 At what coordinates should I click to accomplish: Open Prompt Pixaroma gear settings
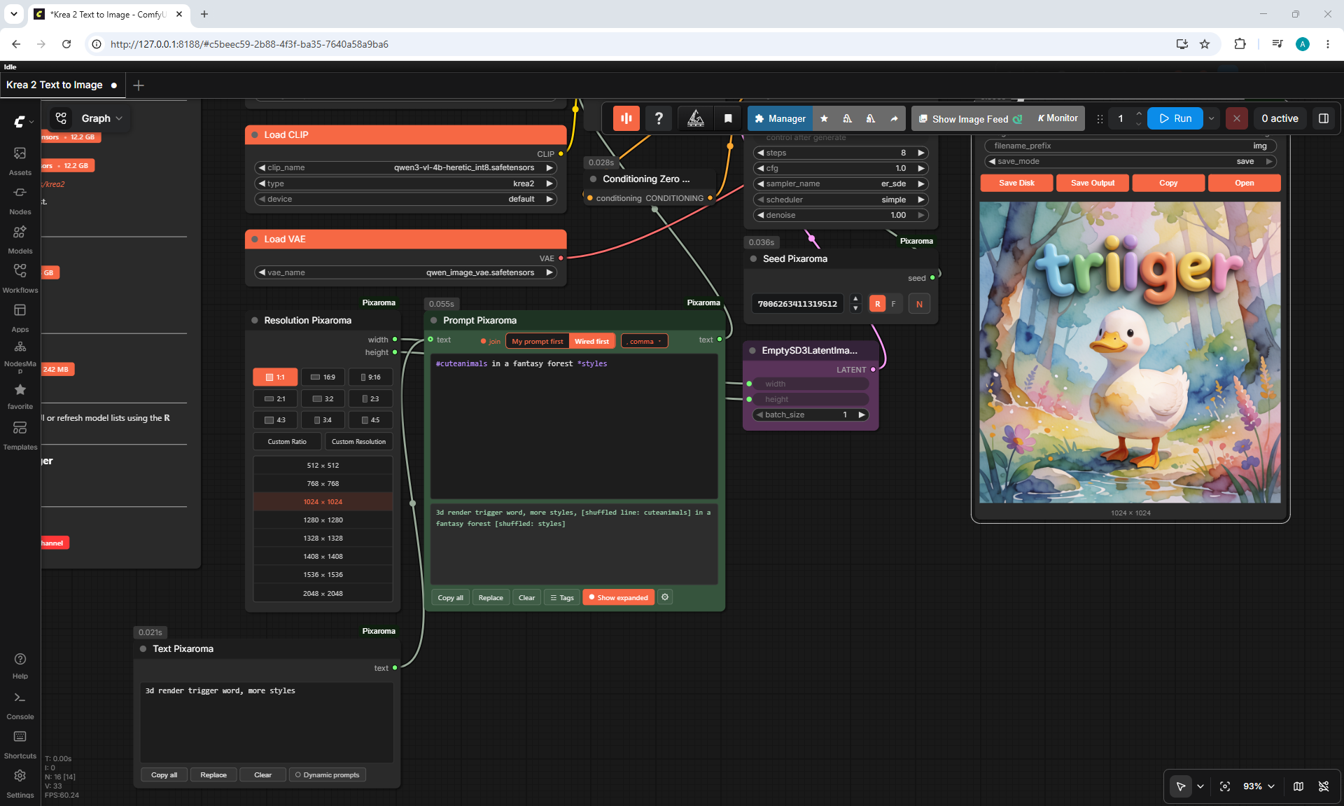(665, 597)
